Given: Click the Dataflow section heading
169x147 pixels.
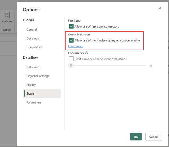Looking at the screenshot, I should click(30, 57).
